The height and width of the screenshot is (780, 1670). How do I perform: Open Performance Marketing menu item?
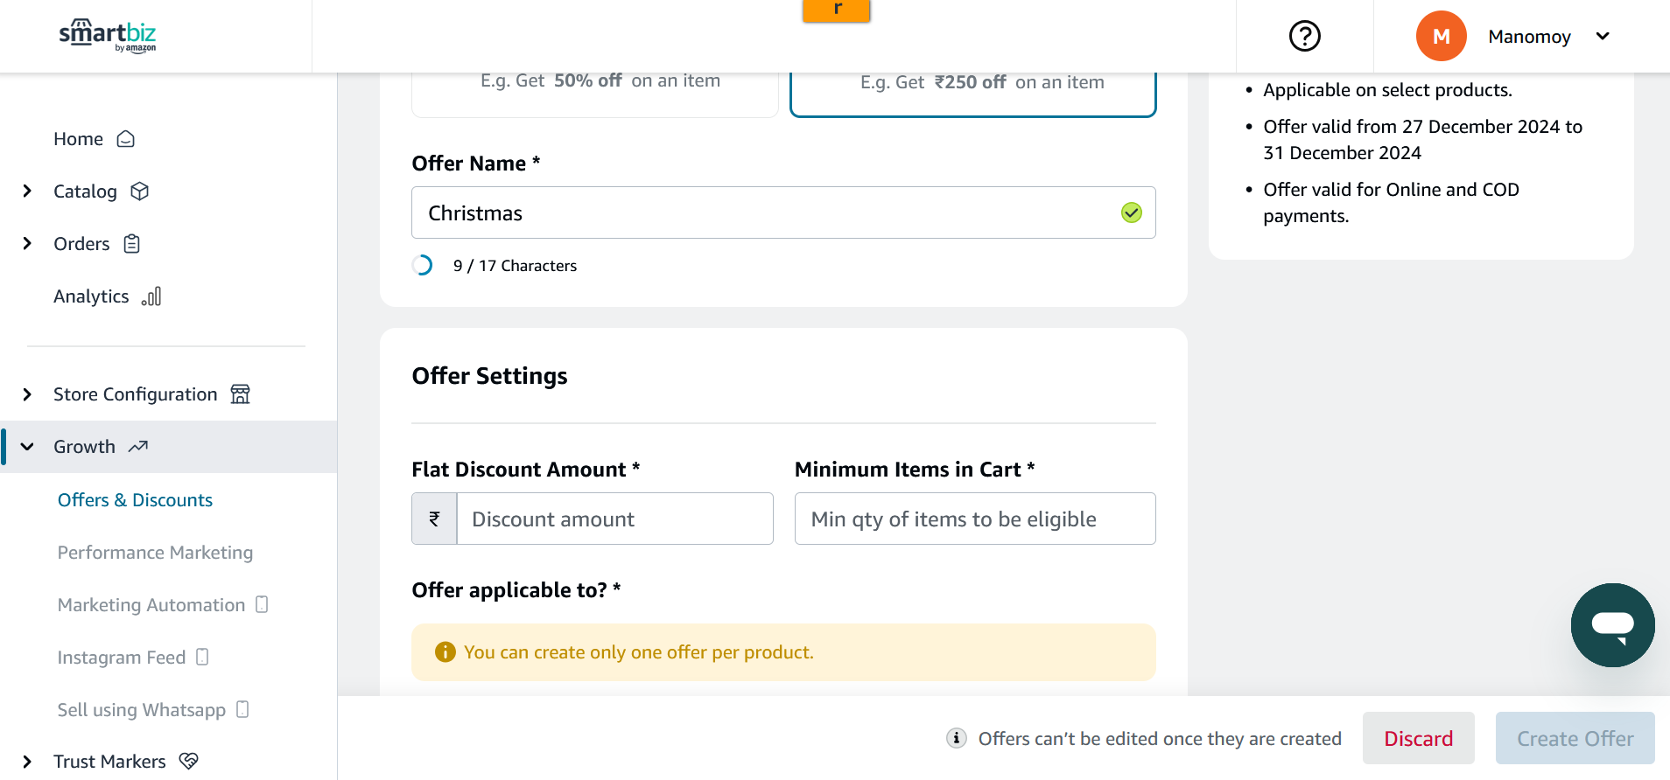[x=156, y=553]
